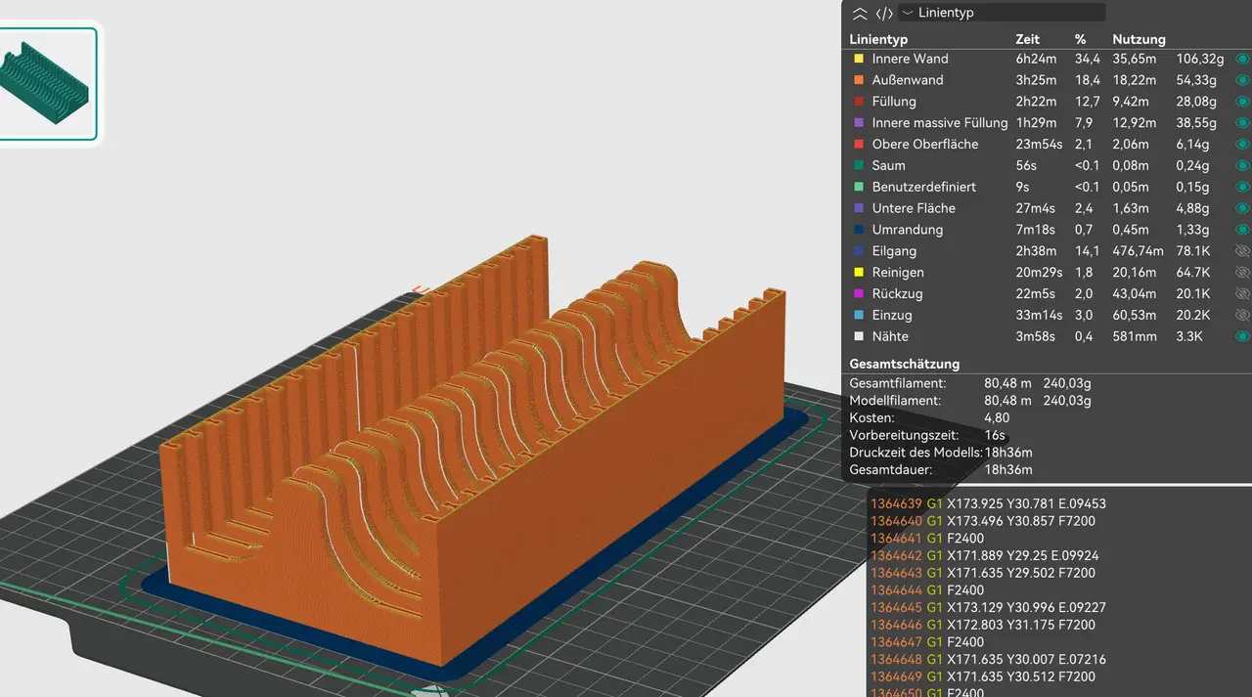Click the Zeit column header
This screenshot has height=697, width=1252.
[1027, 39]
